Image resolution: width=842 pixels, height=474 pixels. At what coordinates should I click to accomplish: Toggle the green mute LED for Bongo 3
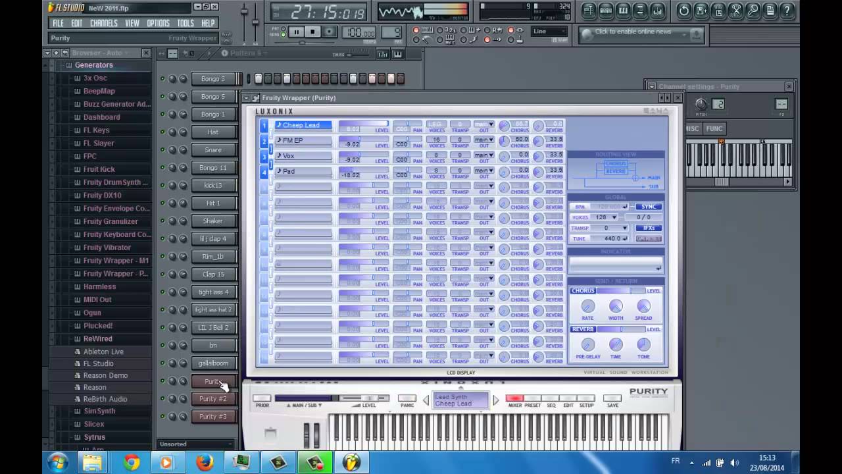pyautogui.click(x=162, y=78)
